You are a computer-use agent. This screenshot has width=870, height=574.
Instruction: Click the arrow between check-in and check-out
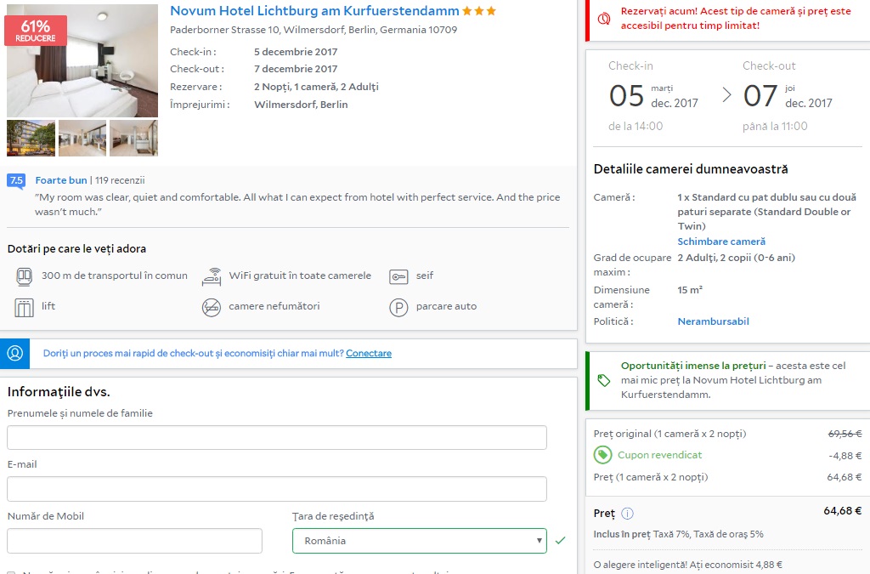[726, 95]
